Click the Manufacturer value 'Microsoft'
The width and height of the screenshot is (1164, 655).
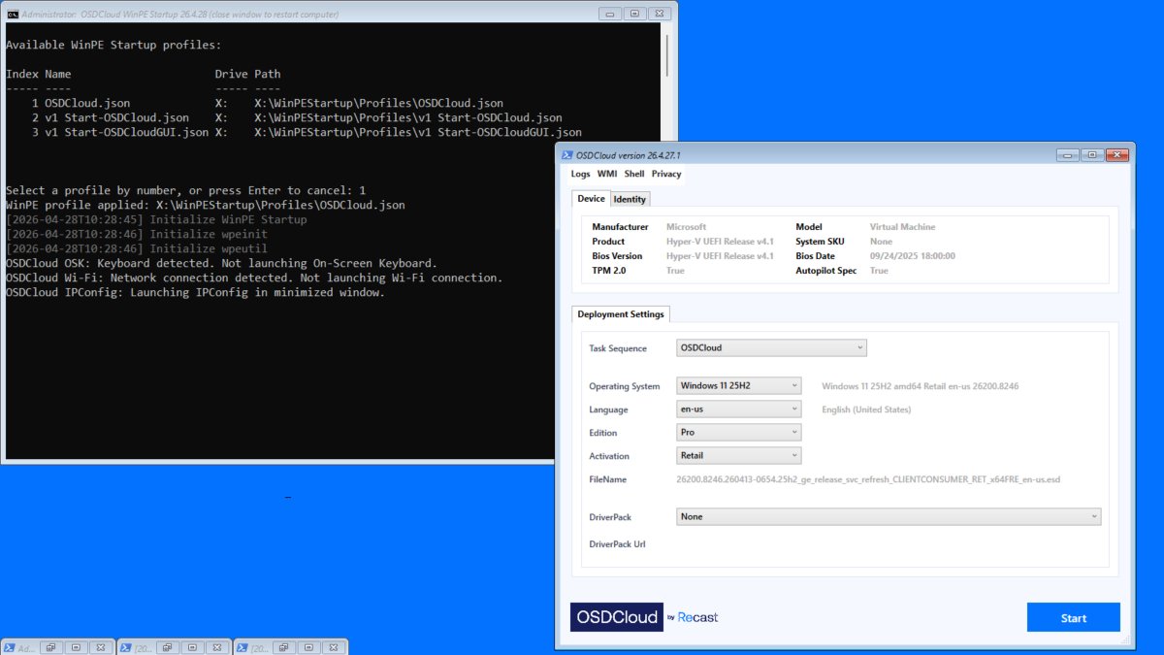point(686,227)
